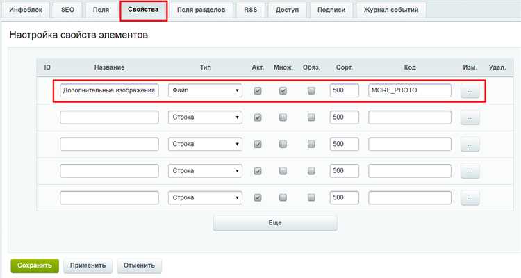Focus the MORE_PHOTO code input field
The image size is (521, 278).
[410, 90]
